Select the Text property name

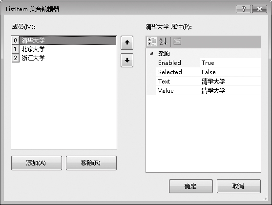[x=178, y=82]
